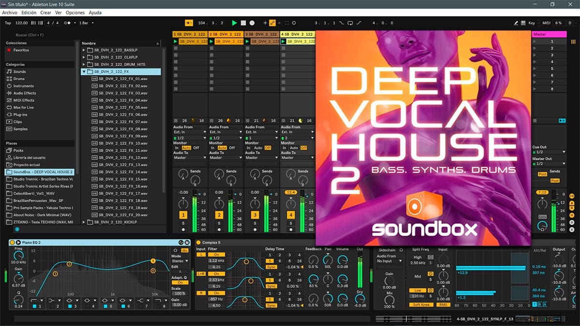The height and width of the screenshot is (326, 580).
Task: Expand SB_DVH_2_122_BASSLP folder
Action: pos(84,50)
